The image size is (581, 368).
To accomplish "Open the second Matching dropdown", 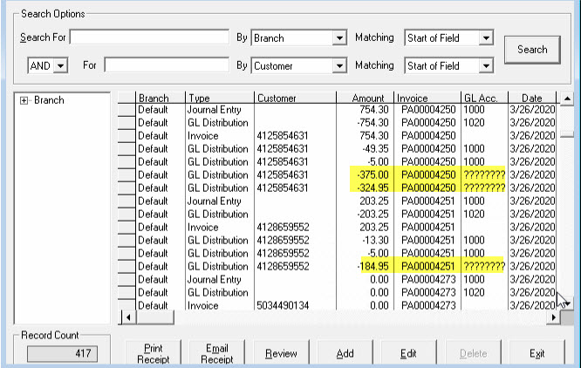I will point(486,66).
